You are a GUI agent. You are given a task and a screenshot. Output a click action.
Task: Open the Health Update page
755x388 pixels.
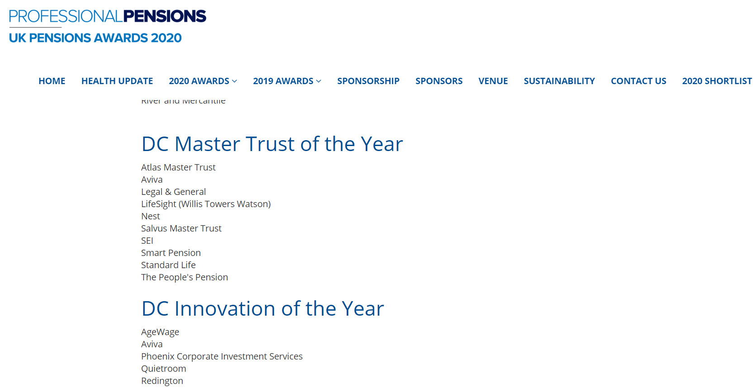coord(117,81)
